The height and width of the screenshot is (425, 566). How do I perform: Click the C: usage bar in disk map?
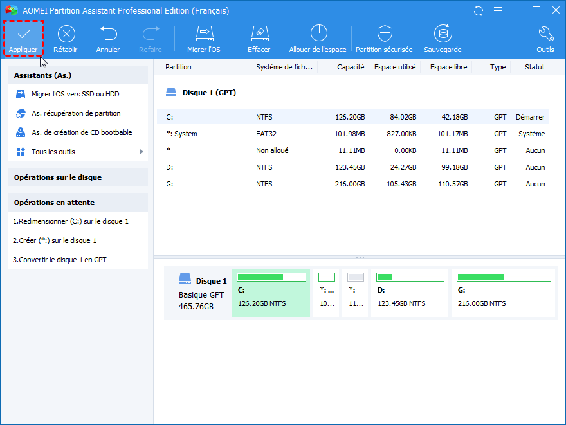271,277
